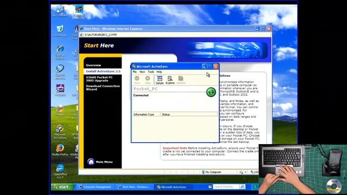This screenshot has width=347, height=195.
Task: Click the green ActiveSync tray icon
Action: [x=255, y=187]
